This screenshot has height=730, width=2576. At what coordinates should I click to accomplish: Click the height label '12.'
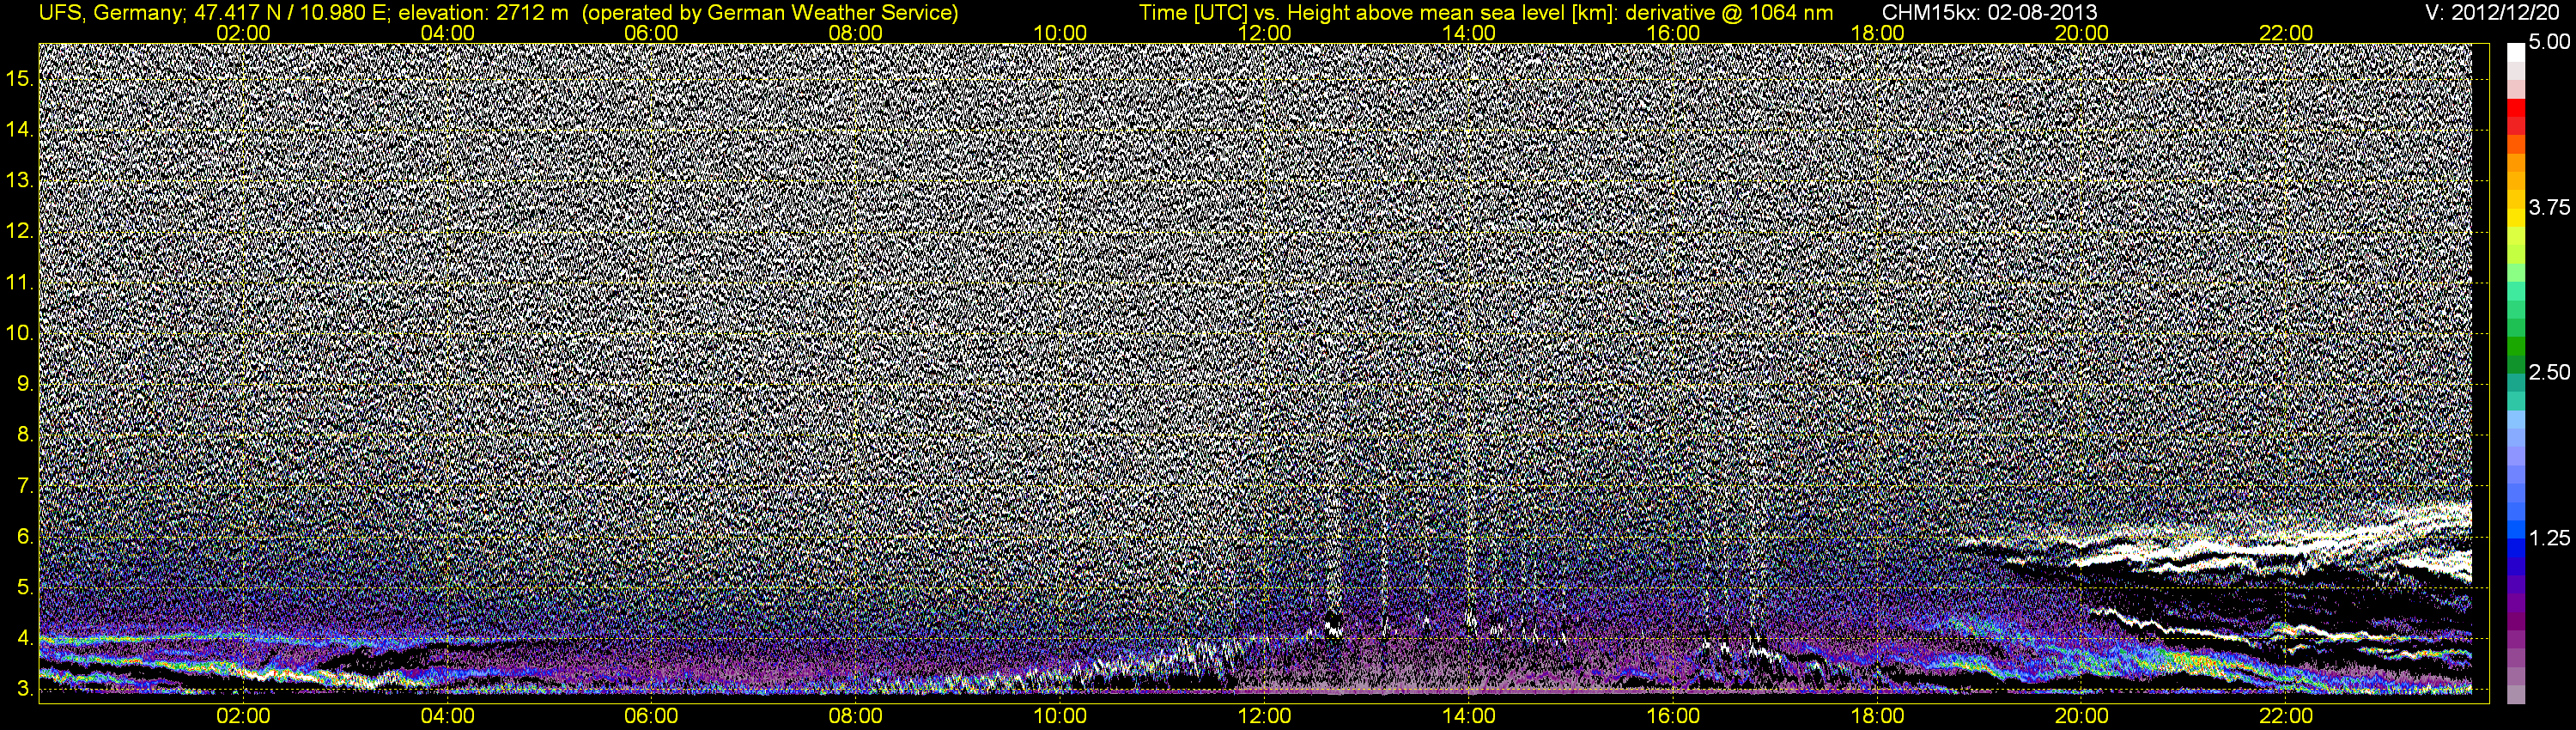20,231
